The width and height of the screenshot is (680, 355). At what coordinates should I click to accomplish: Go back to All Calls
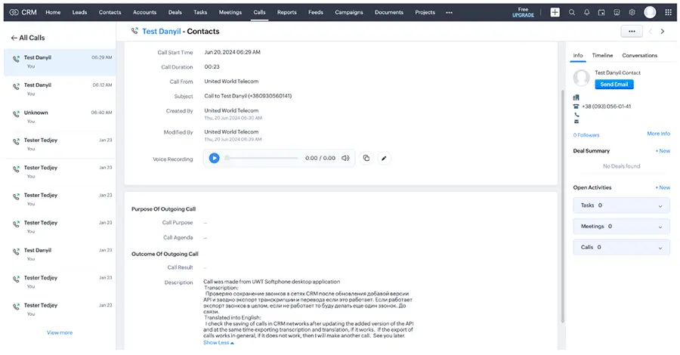coord(28,38)
